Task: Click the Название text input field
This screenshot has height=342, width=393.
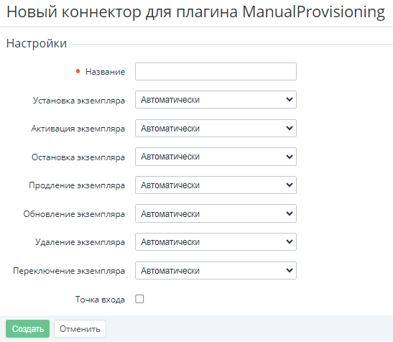Action: click(216, 72)
